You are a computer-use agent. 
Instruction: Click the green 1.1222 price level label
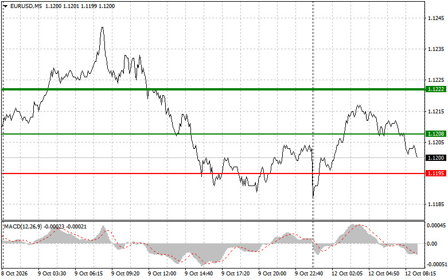click(436, 89)
